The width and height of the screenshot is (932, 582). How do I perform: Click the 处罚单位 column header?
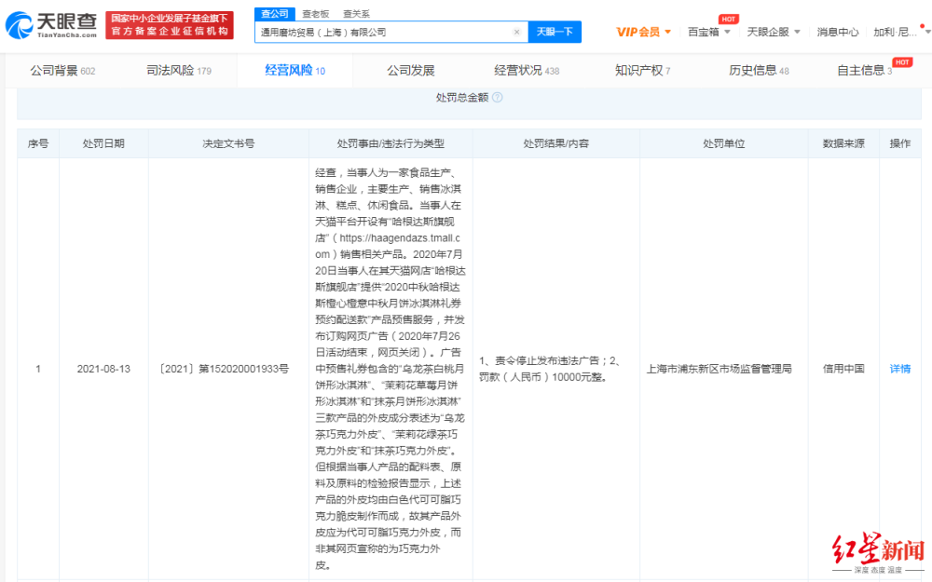[x=723, y=143]
